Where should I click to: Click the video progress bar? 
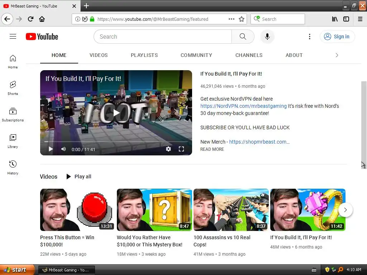coord(116,142)
